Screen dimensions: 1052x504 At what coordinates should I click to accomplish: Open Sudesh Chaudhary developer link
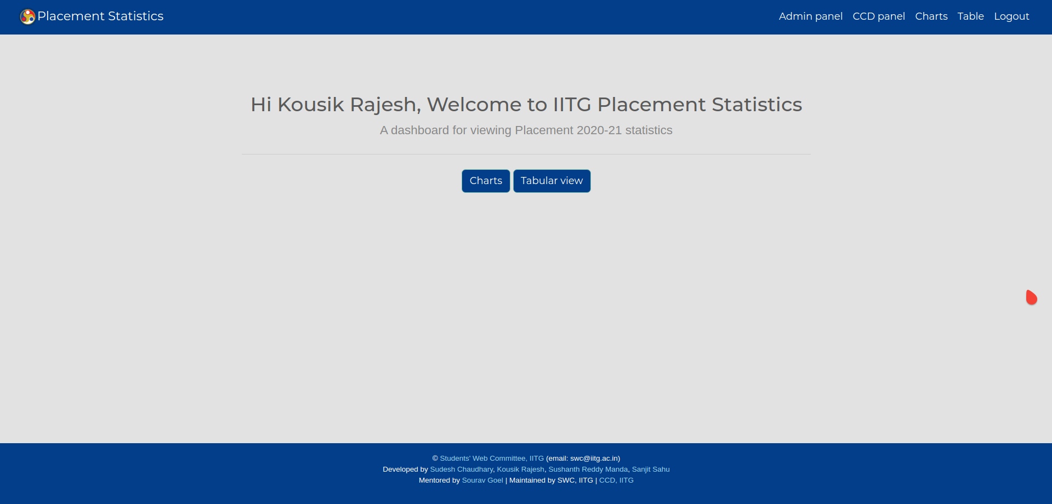[461, 469]
